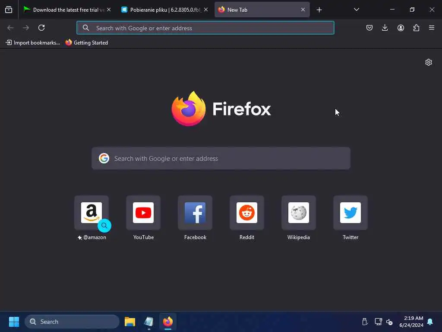Open a new tab with plus button
This screenshot has width=442, height=332.
pos(319,10)
